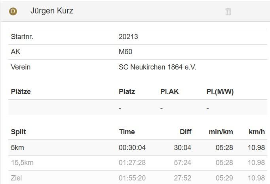The width and height of the screenshot is (270, 184).
Task: Click club name SC Neukirchen 1864 e.V.
Action: click(157, 67)
